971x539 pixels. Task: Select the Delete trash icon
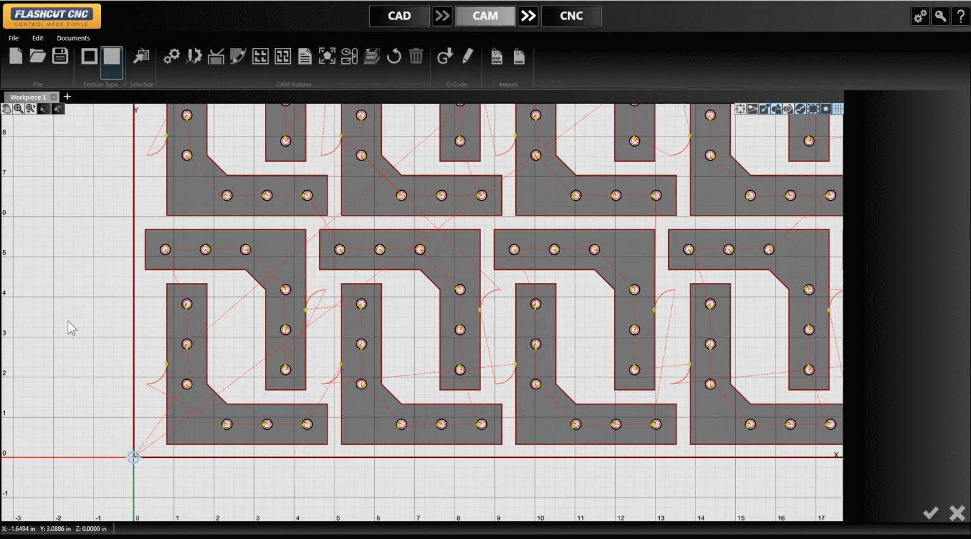pos(416,56)
